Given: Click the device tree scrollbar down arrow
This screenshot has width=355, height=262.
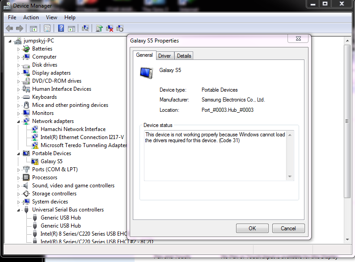Looking at the screenshot, I should pyautogui.click(x=347, y=240).
